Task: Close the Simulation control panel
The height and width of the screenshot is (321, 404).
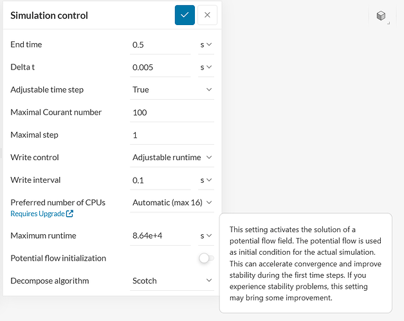Action: point(207,15)
